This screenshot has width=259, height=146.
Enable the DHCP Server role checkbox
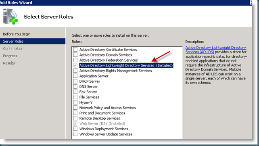tap(75, 81)
